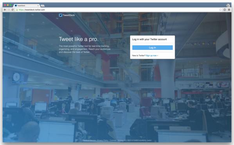Click the green padlock security icon
234x145 pixels.
click(17, 10)
